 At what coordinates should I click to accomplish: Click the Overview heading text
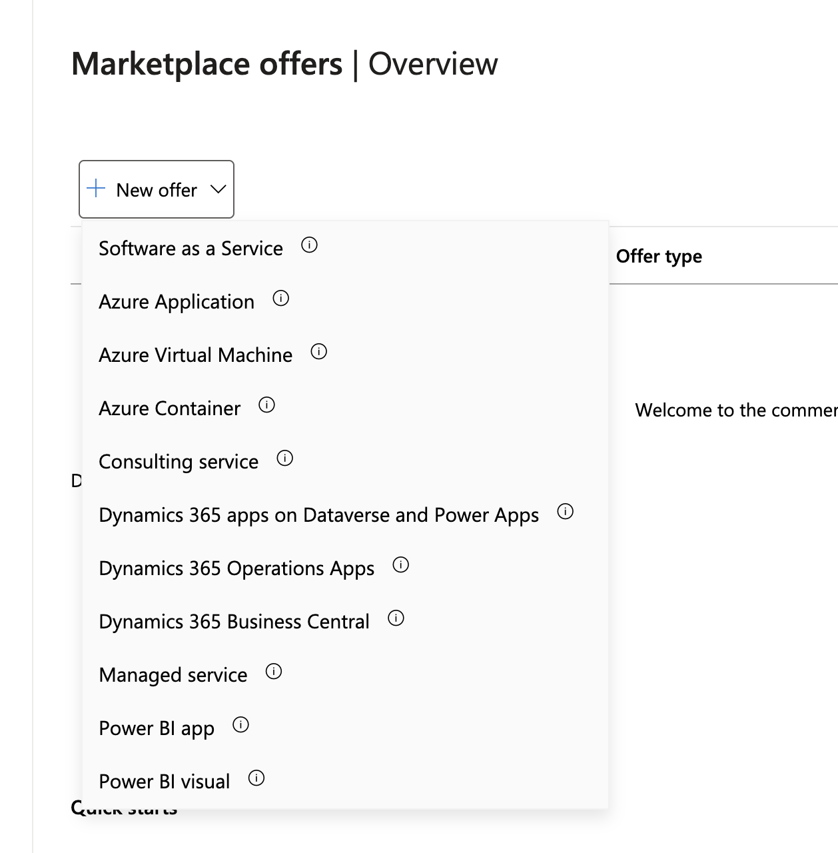[433, 64]
